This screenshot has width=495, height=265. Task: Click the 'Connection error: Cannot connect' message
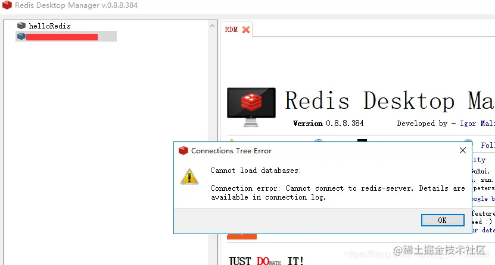pos(338,193)
